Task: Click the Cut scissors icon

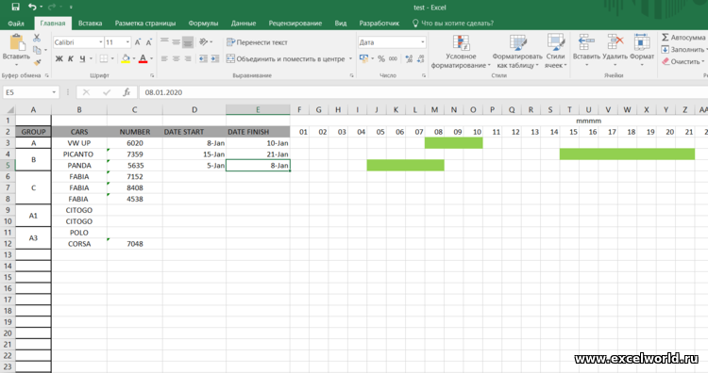Action: click(x=37, y=39)
